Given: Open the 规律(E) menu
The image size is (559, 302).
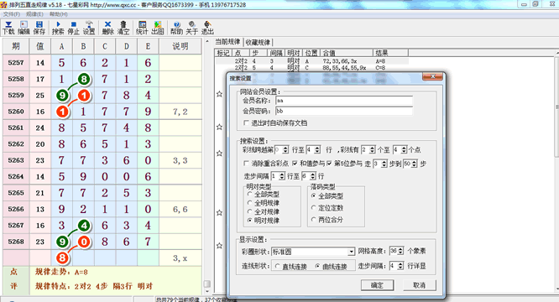Looking at the screenshot, I should 34,14.
